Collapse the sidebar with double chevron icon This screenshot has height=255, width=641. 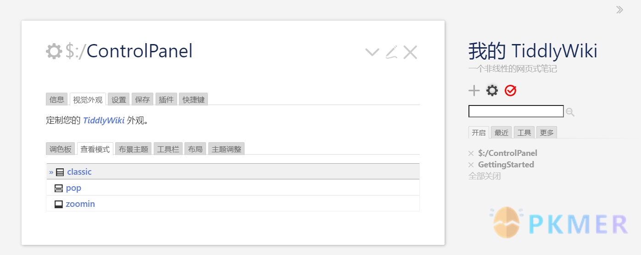click(x=619, y=10)
